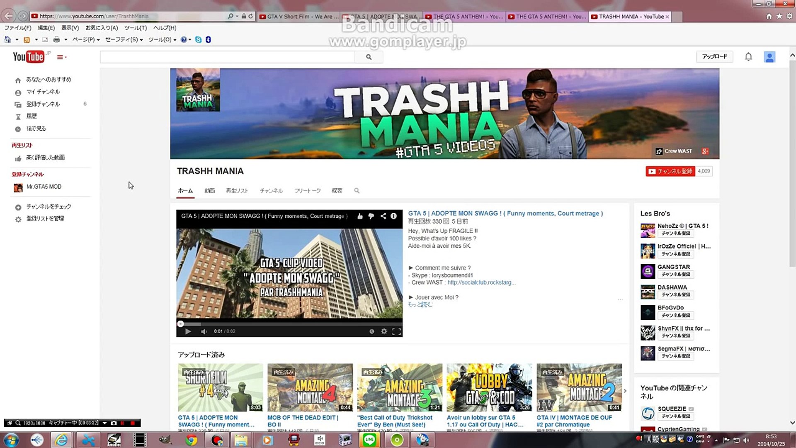Click the search magnifier button
This screenshot has height=448, width=796.
369,57
